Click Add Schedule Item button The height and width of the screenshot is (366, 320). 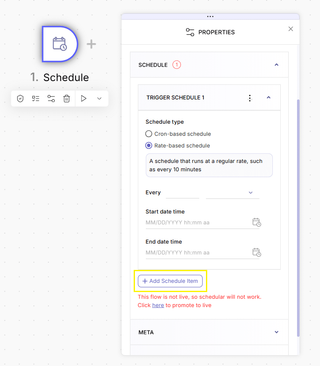[170, 281]
